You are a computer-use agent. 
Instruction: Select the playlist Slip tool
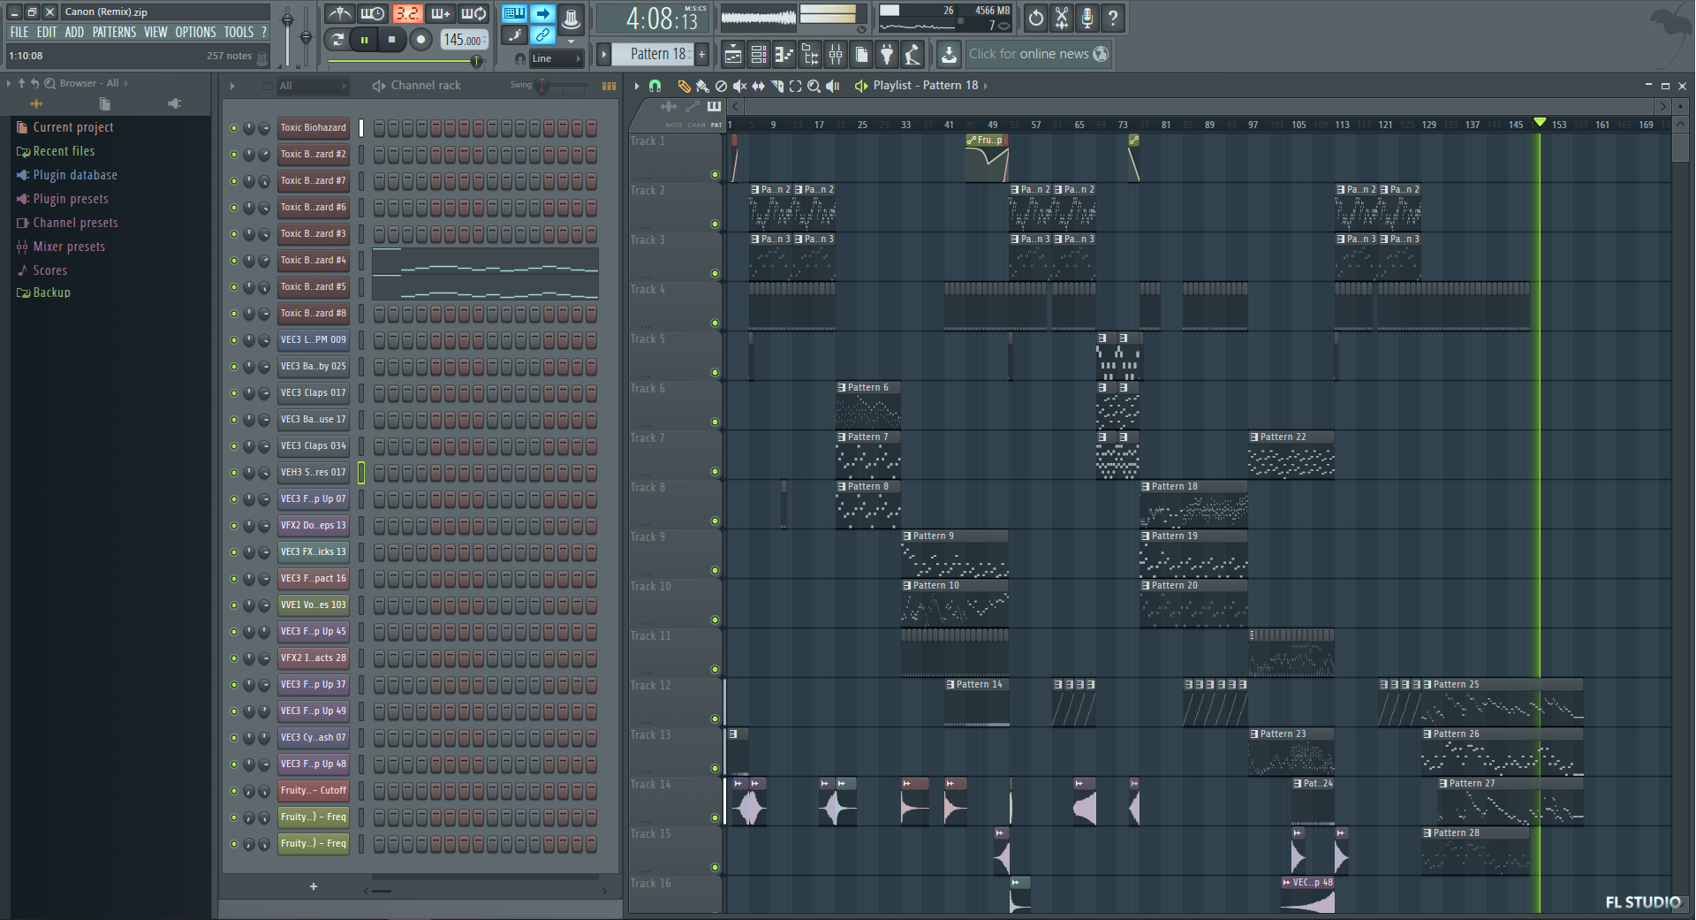(758, 86)
